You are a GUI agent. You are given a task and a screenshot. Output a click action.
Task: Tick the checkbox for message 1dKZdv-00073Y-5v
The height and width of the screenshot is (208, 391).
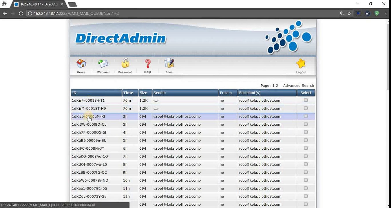306,196
